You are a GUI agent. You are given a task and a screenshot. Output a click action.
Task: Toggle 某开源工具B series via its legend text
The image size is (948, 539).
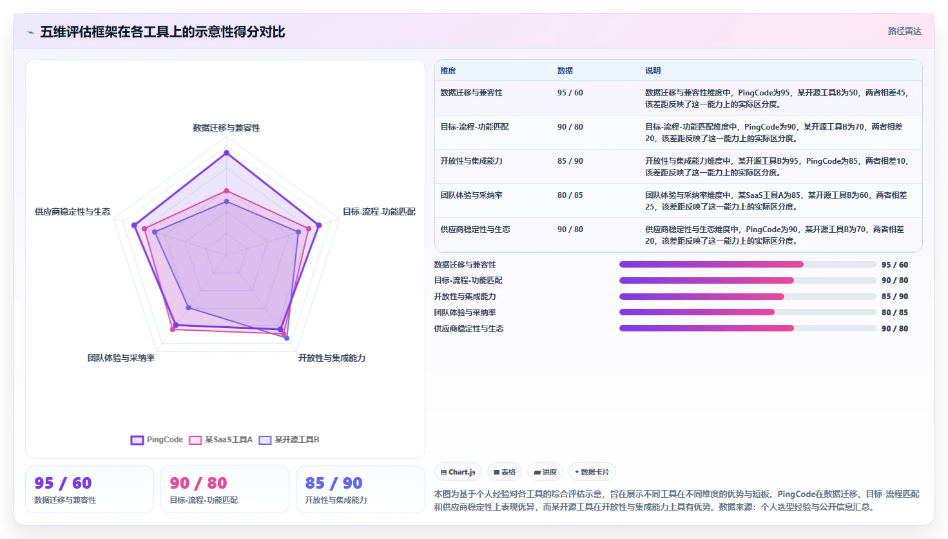[297, 440]
